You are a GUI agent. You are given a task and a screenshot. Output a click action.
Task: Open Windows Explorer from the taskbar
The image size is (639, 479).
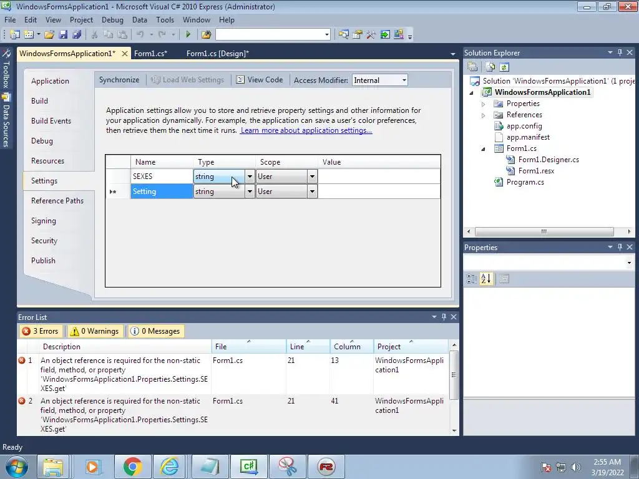coord(53,467)
